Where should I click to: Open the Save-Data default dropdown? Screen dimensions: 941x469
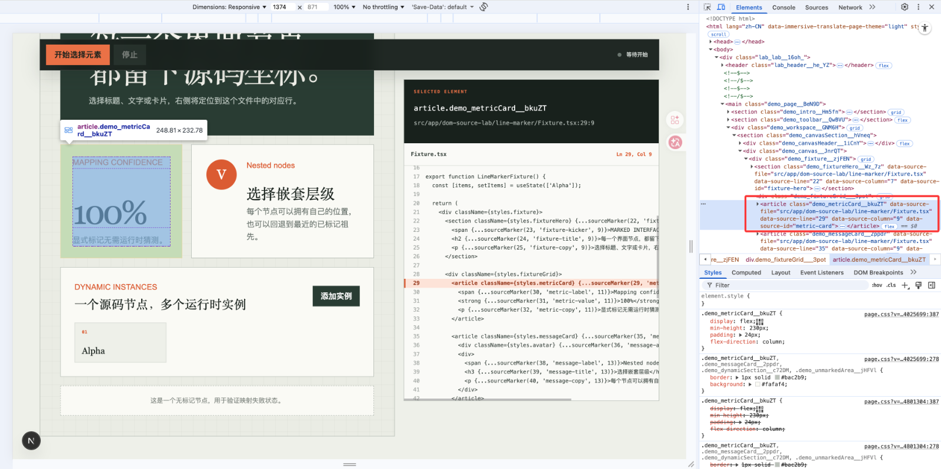[x=443, y=7]
